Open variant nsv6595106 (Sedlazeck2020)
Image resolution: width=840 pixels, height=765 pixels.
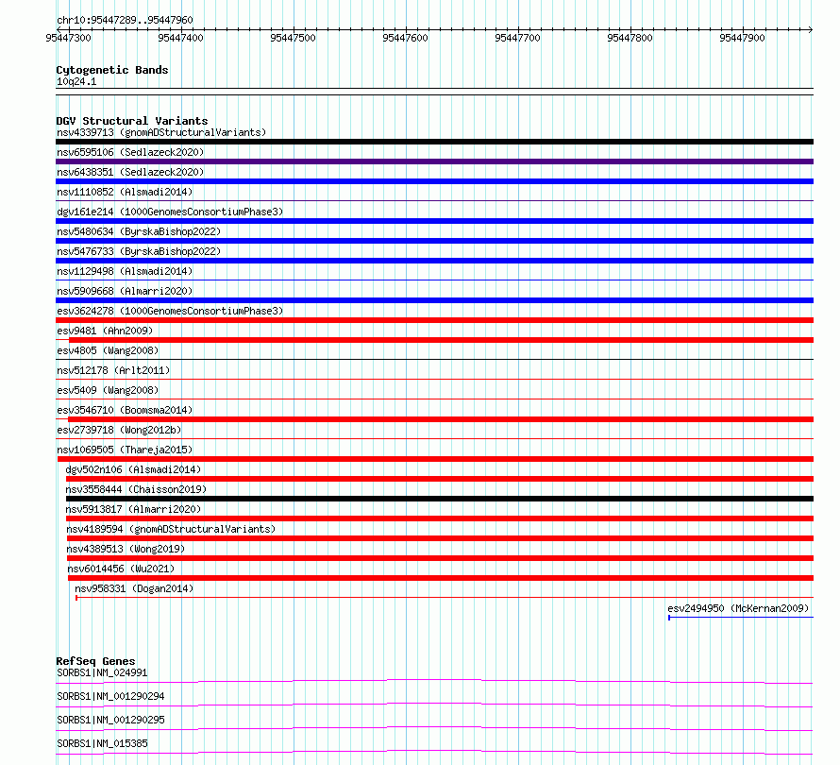tap(130, 152)
